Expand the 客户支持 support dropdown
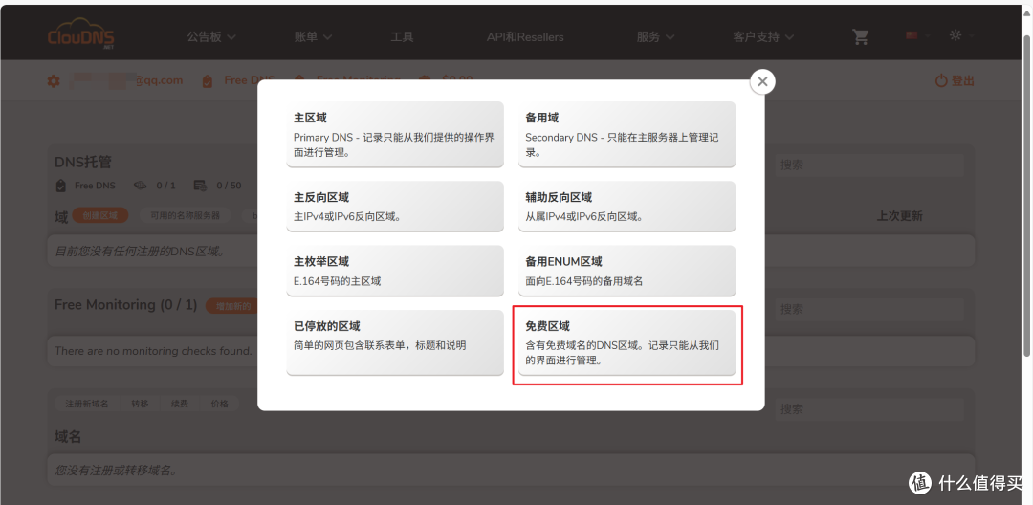 tap(763, 37)
